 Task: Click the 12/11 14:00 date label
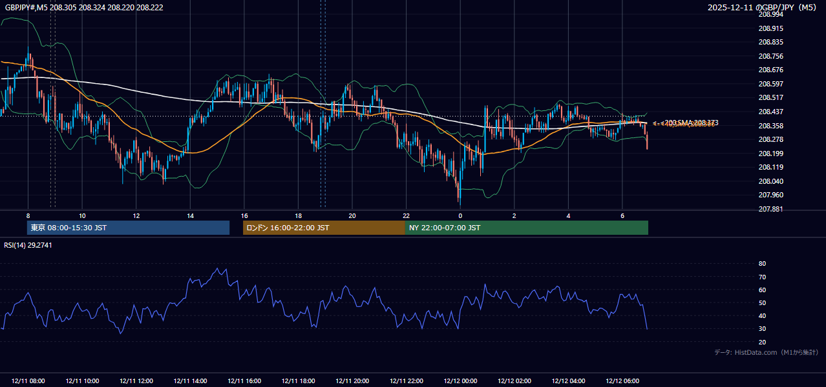click(x=190, y=381)
